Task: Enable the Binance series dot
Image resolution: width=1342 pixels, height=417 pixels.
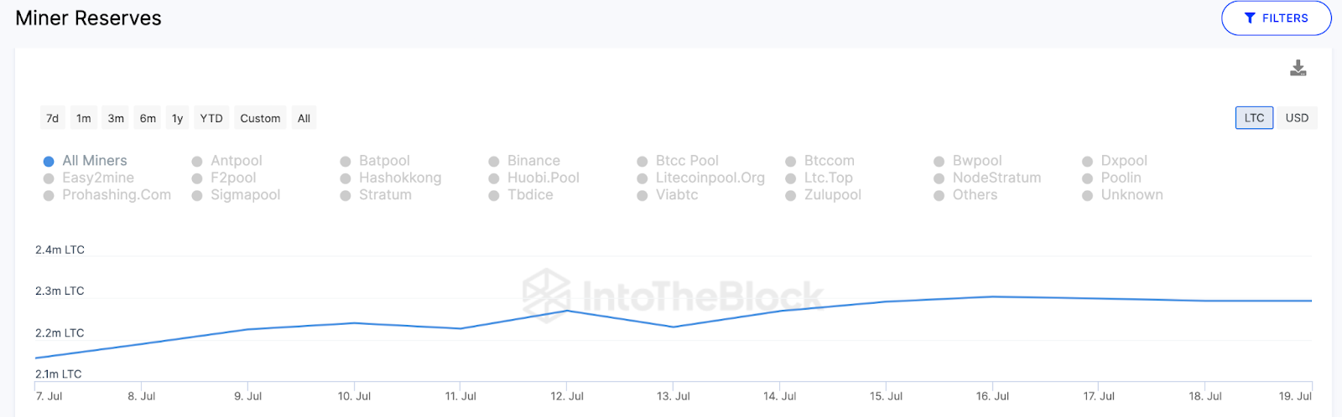Action: tap(494, 161)
